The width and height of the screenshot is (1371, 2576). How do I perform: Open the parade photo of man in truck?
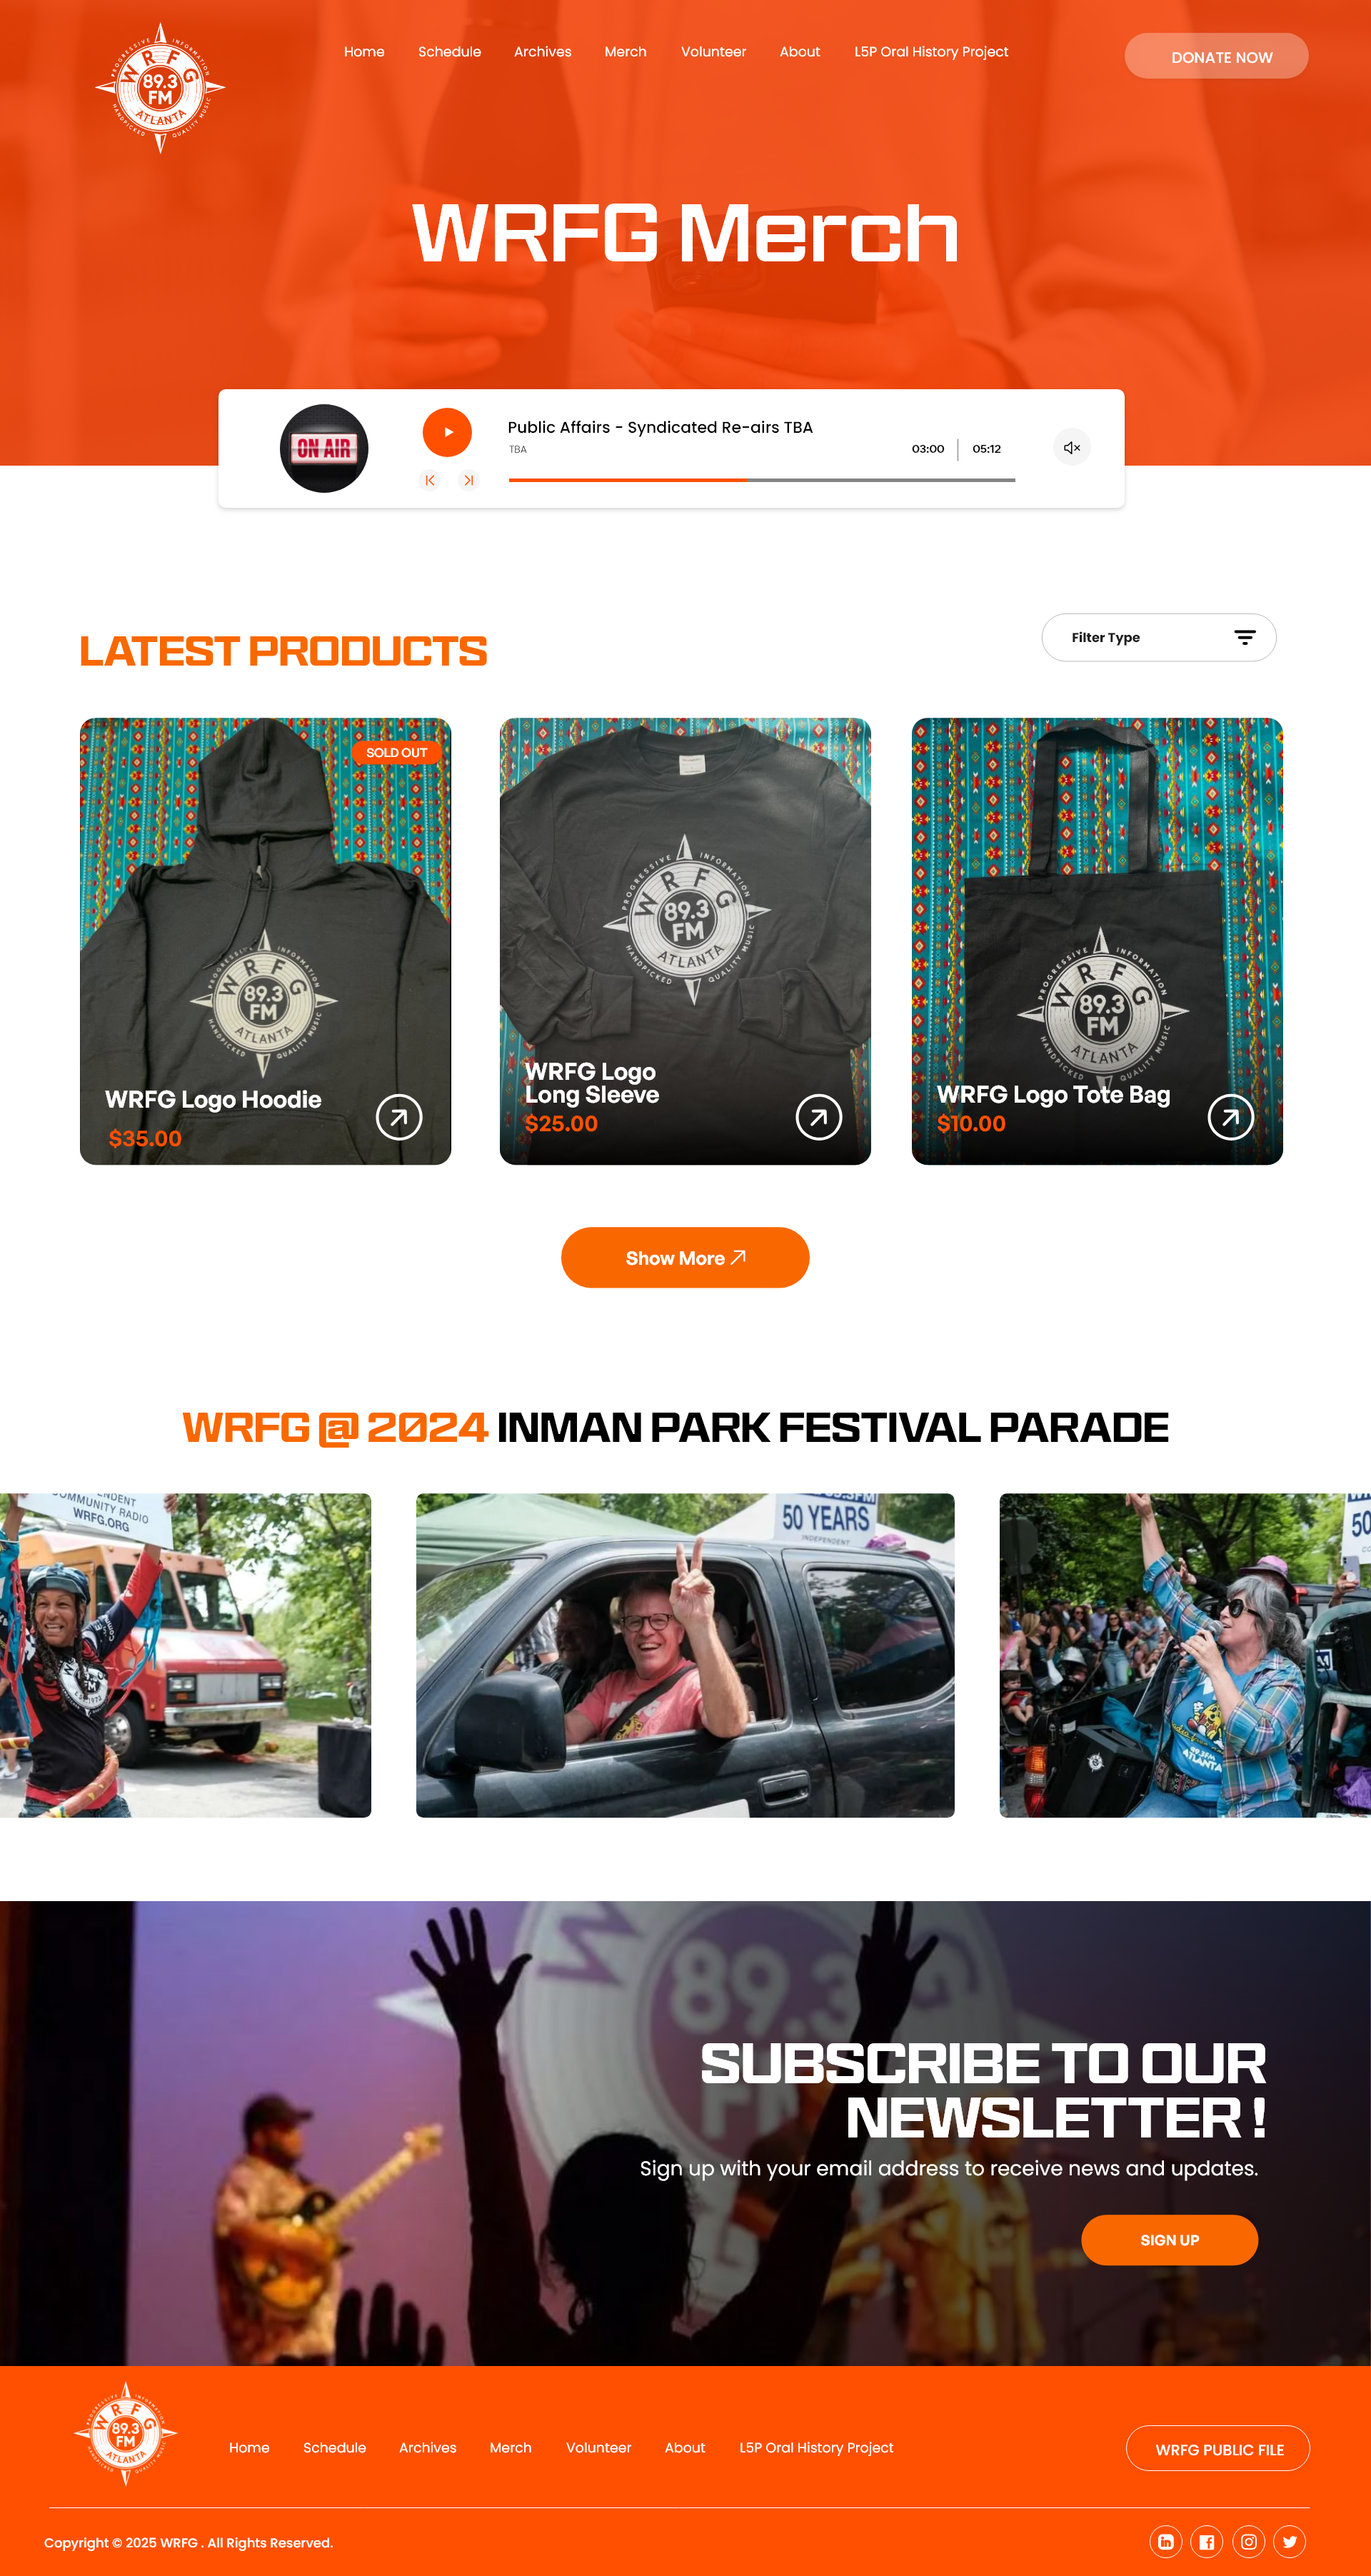click(x=685, y=1655)
